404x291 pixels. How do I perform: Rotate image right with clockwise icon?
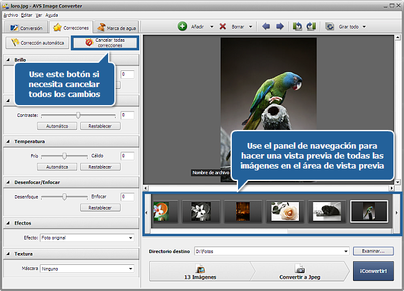(x=311, y=27)
